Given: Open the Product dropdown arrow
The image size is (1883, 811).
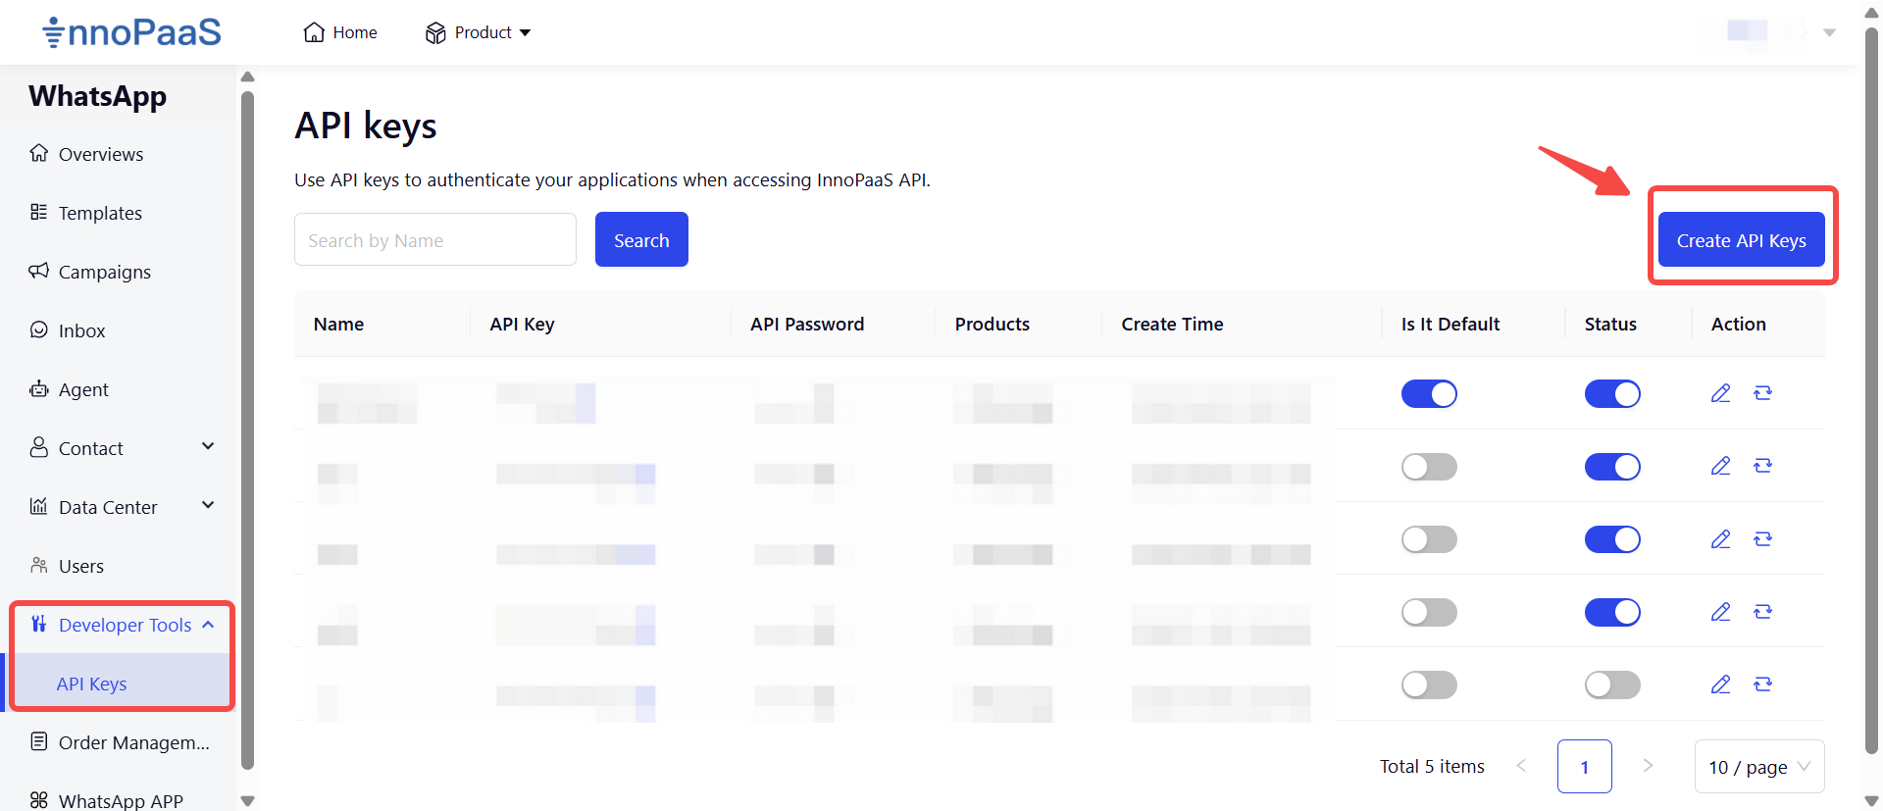Looking at the screenshot, I should [x=526, y=33].
